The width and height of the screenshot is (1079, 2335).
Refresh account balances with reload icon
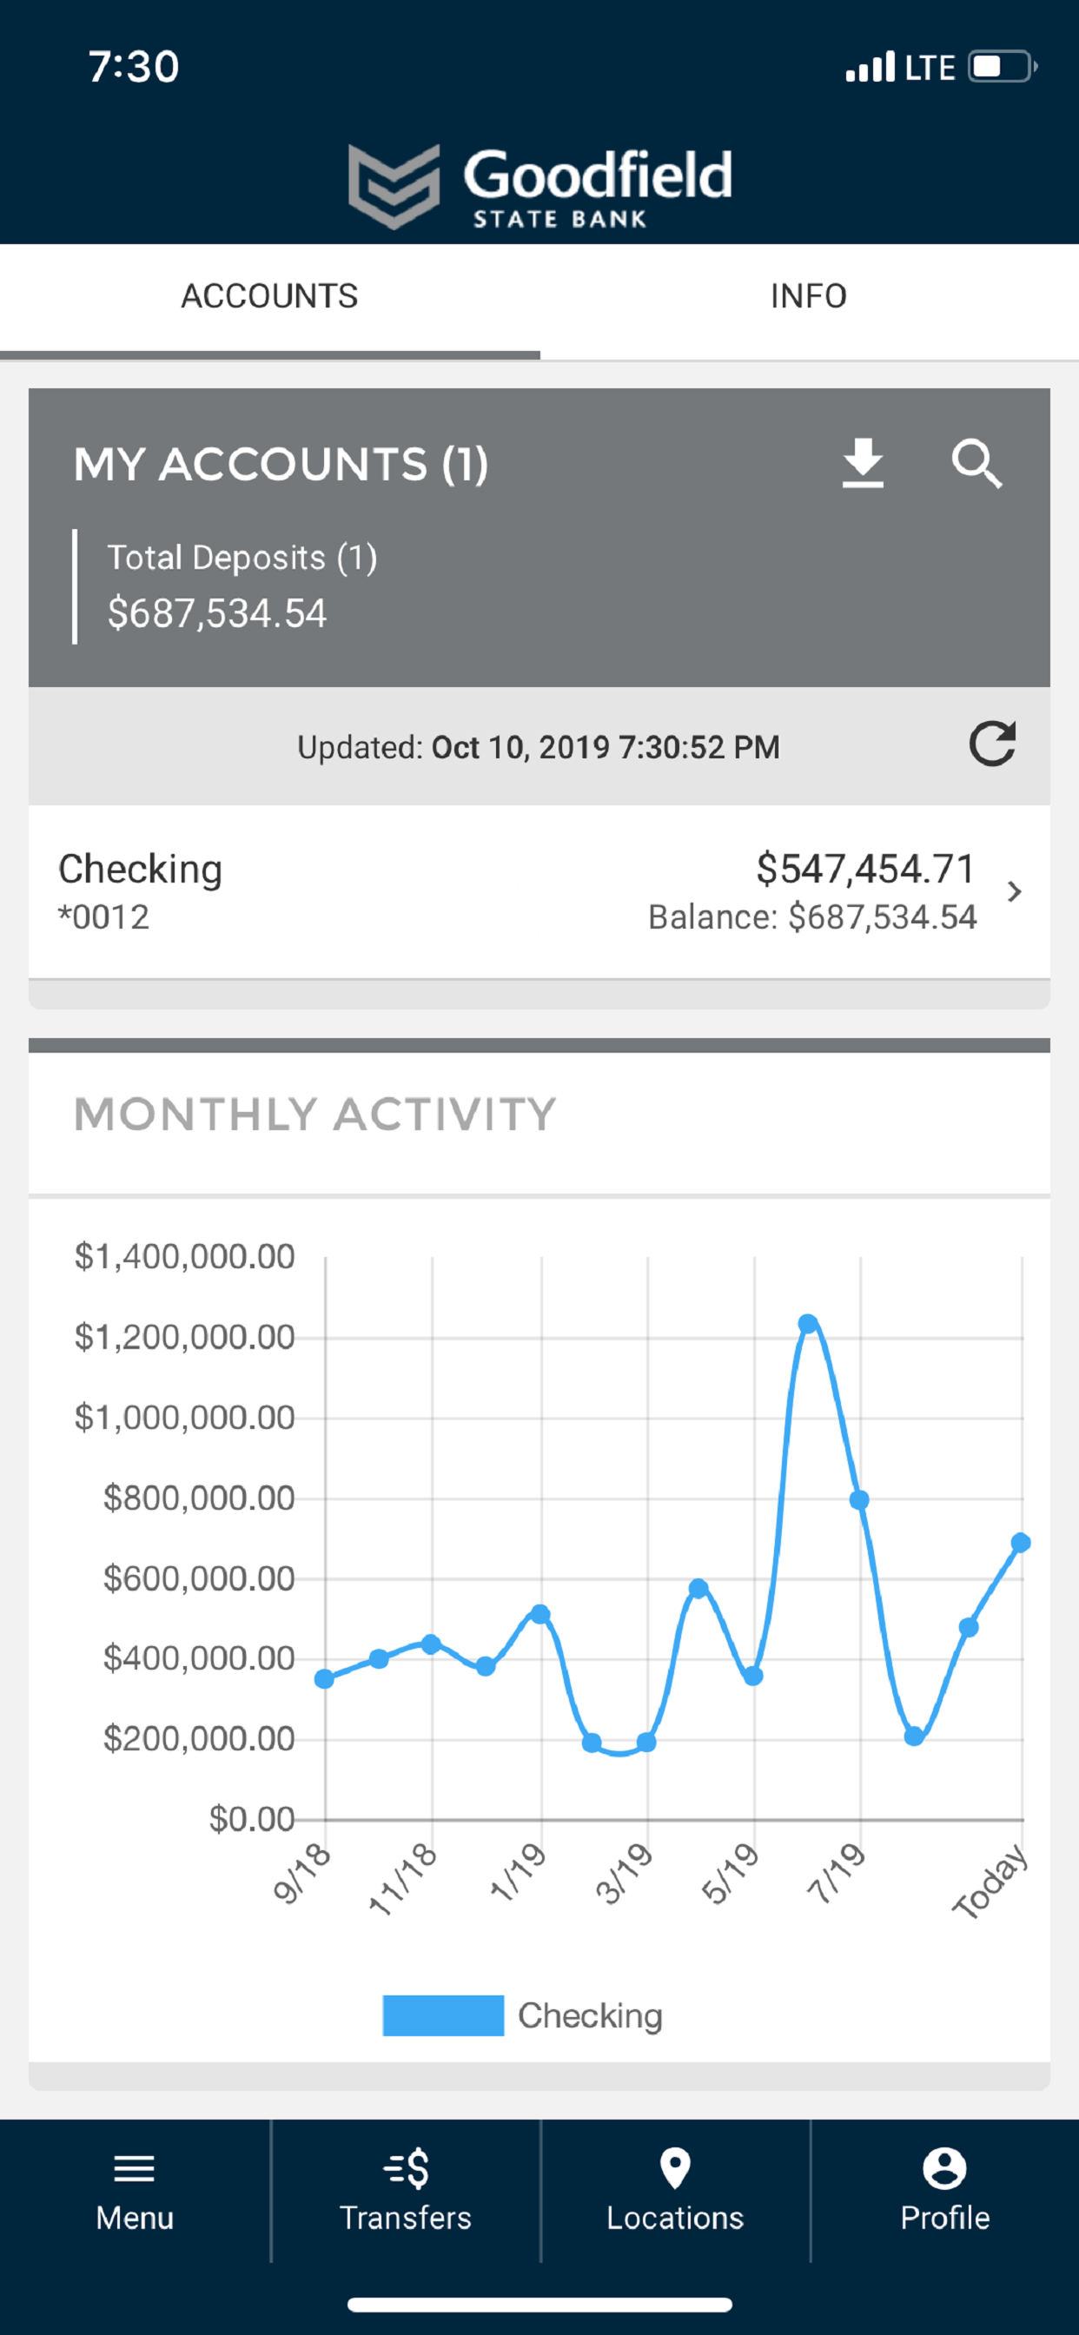click(x=992, y=745)
